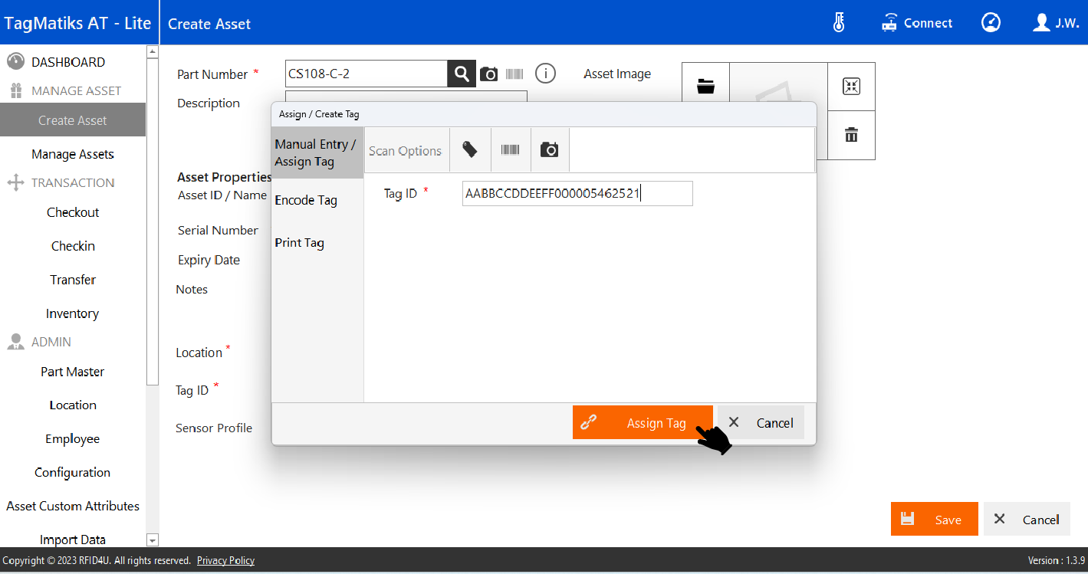The height and width of the screenshot is (574, 1088).
Task: Click the trash icon to delete asset image
Action: 851,136
